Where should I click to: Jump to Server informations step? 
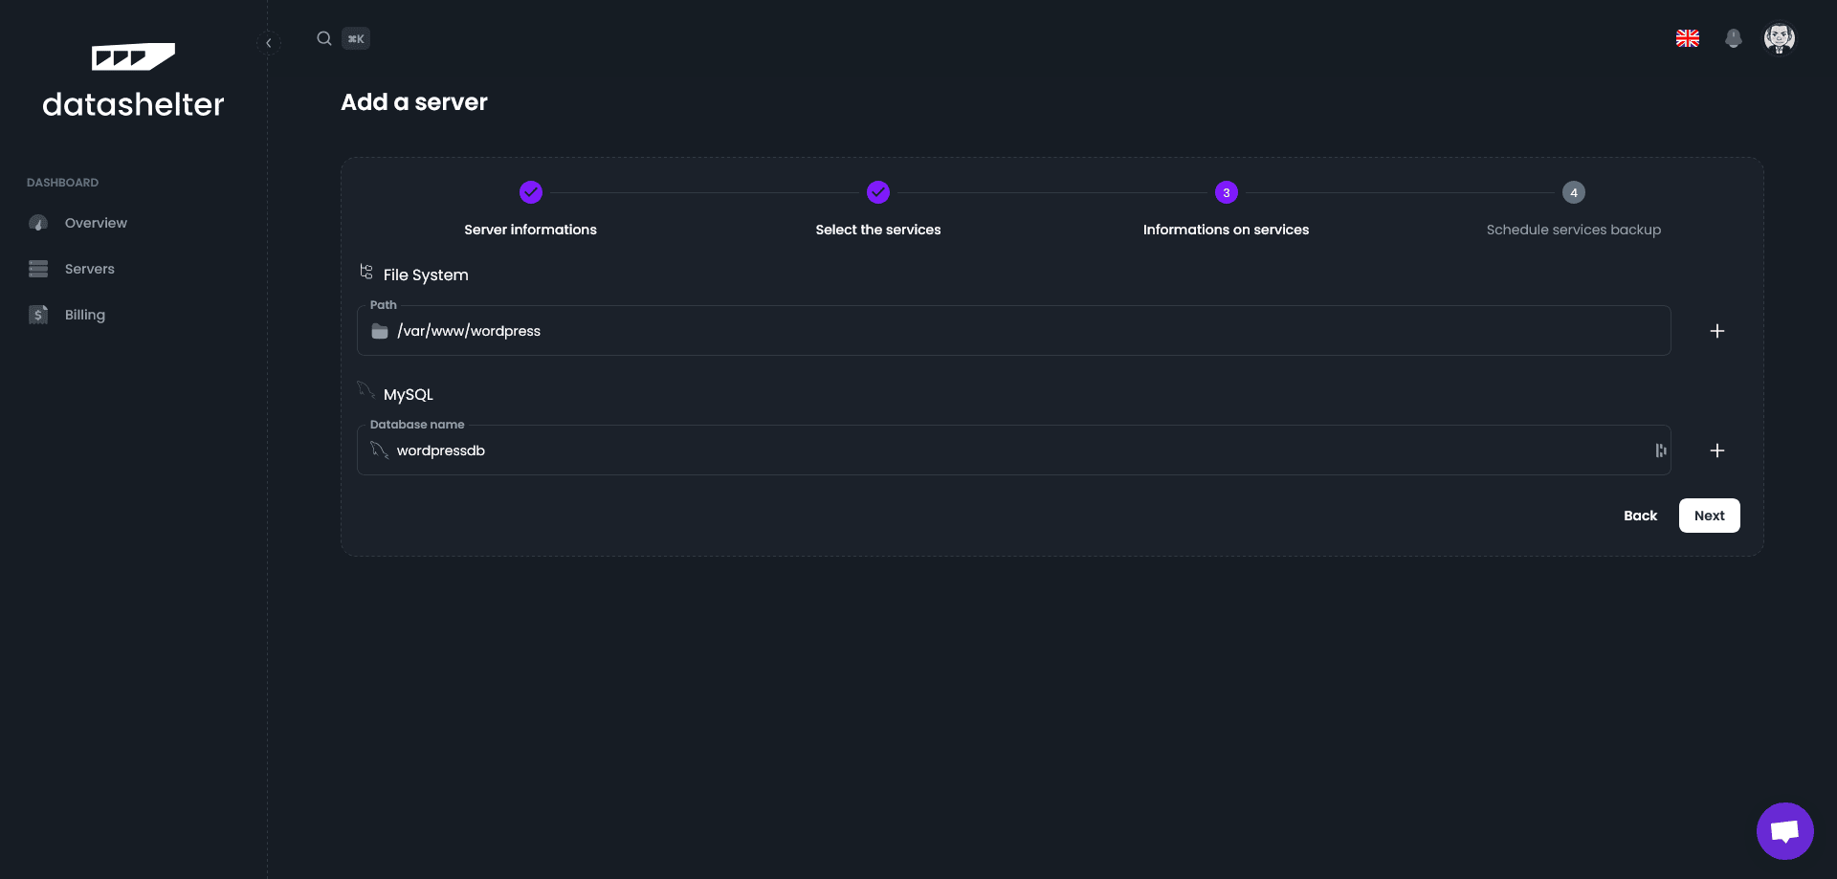[x=530, y=193]
